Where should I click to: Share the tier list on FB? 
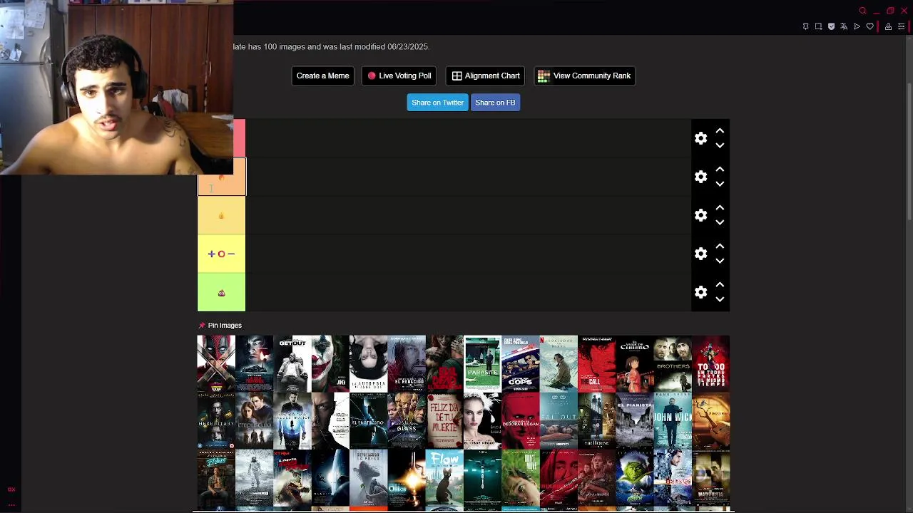(495, 103)
